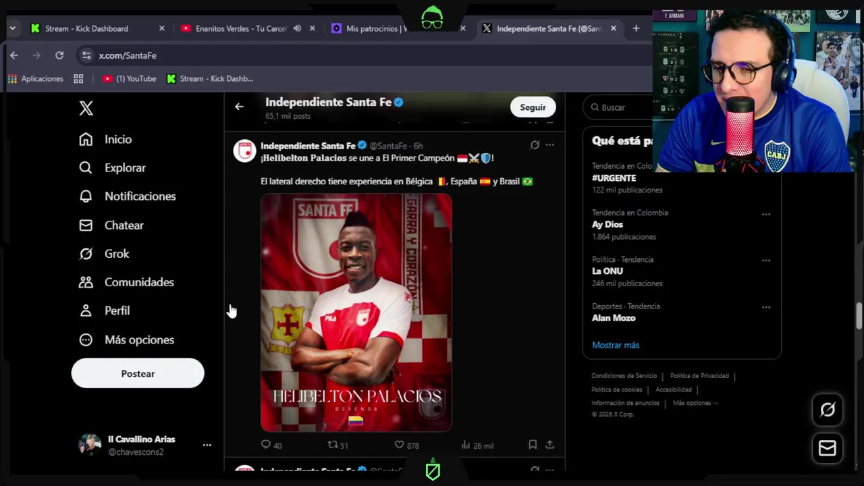
Task: Open Condiciones de Servicio link
Action: point(624,376)
